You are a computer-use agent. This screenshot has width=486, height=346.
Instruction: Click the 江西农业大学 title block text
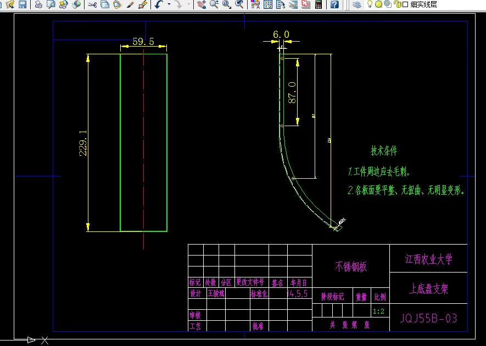pos(429,259)
